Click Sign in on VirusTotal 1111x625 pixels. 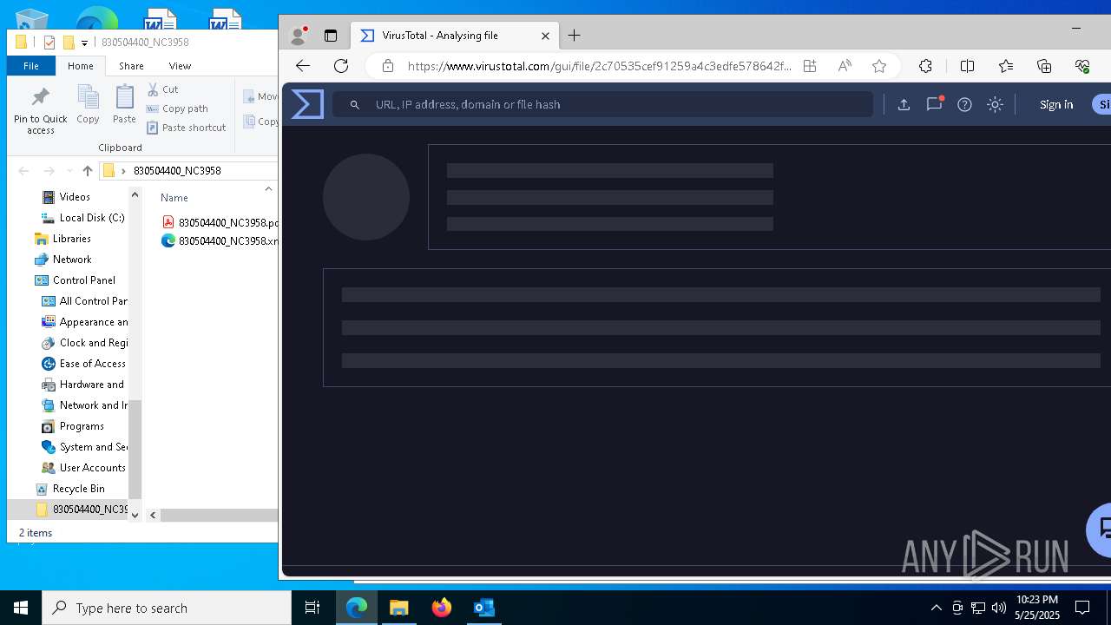click(x=1056, y=104)
